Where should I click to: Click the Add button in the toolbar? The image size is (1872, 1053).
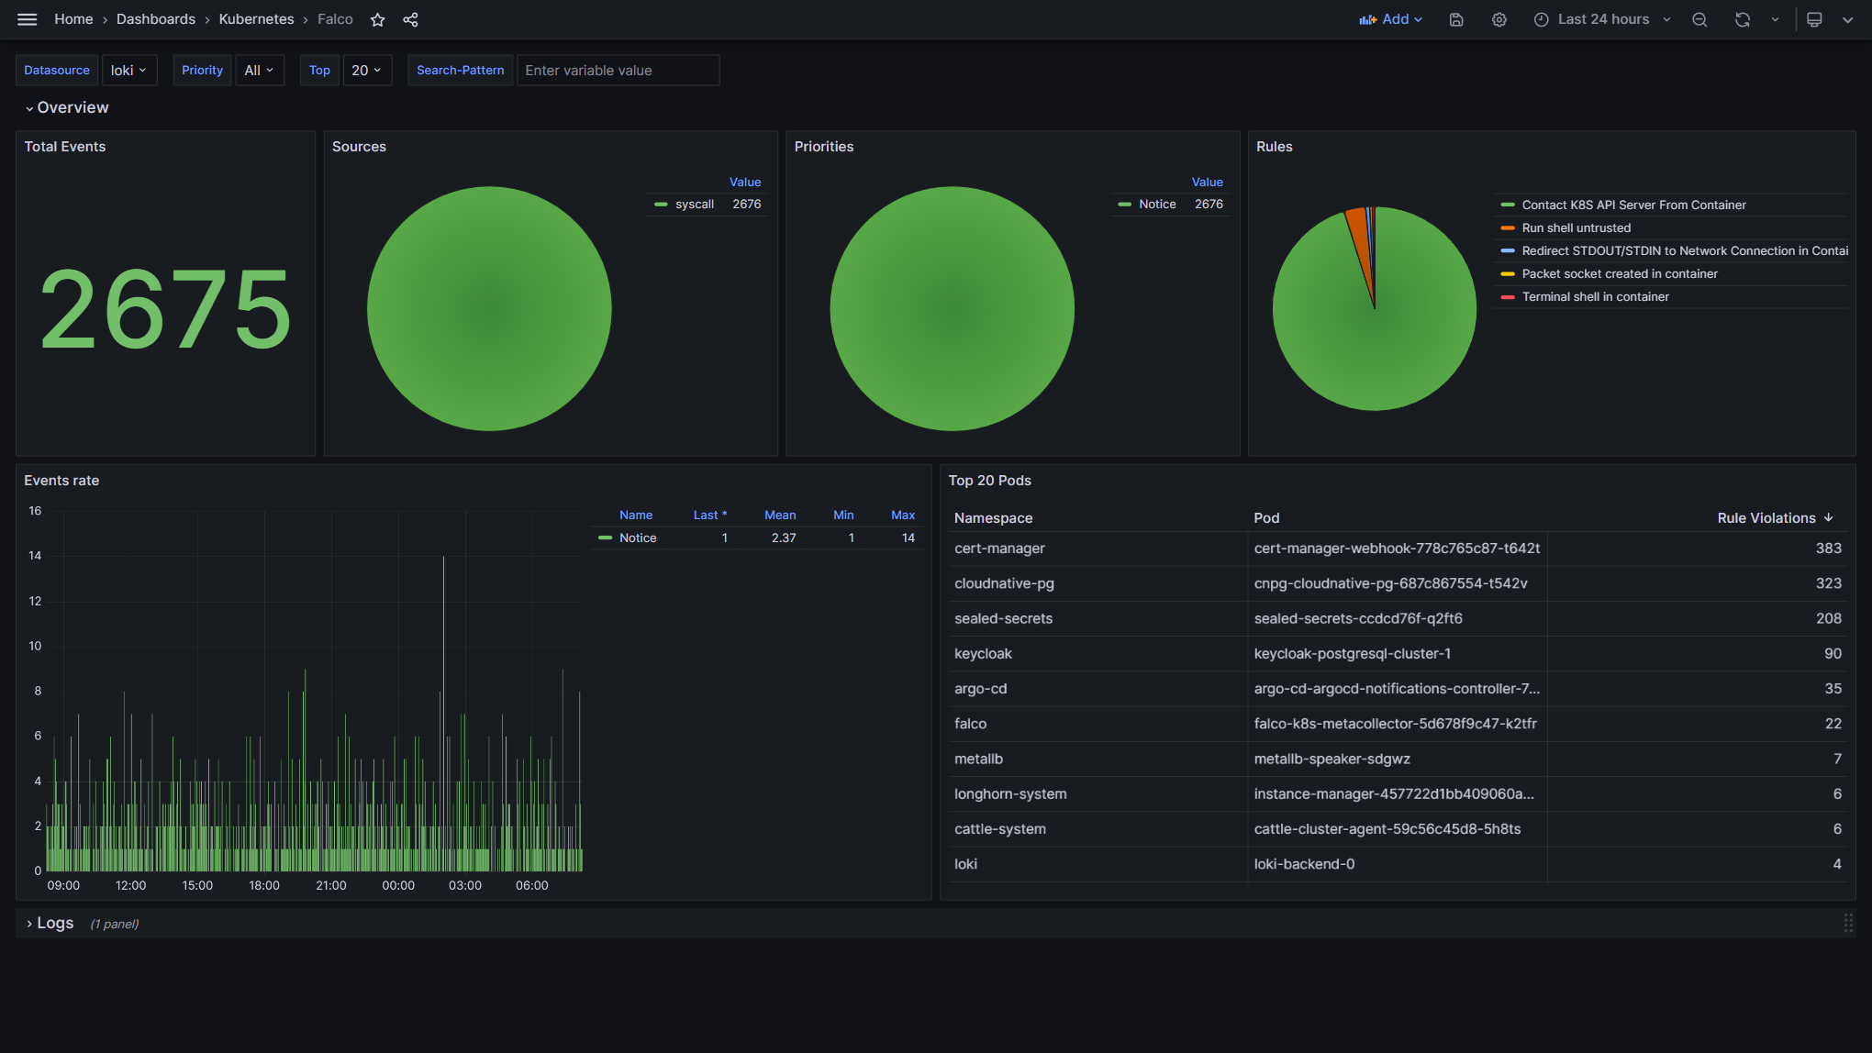coord(1390,19)
